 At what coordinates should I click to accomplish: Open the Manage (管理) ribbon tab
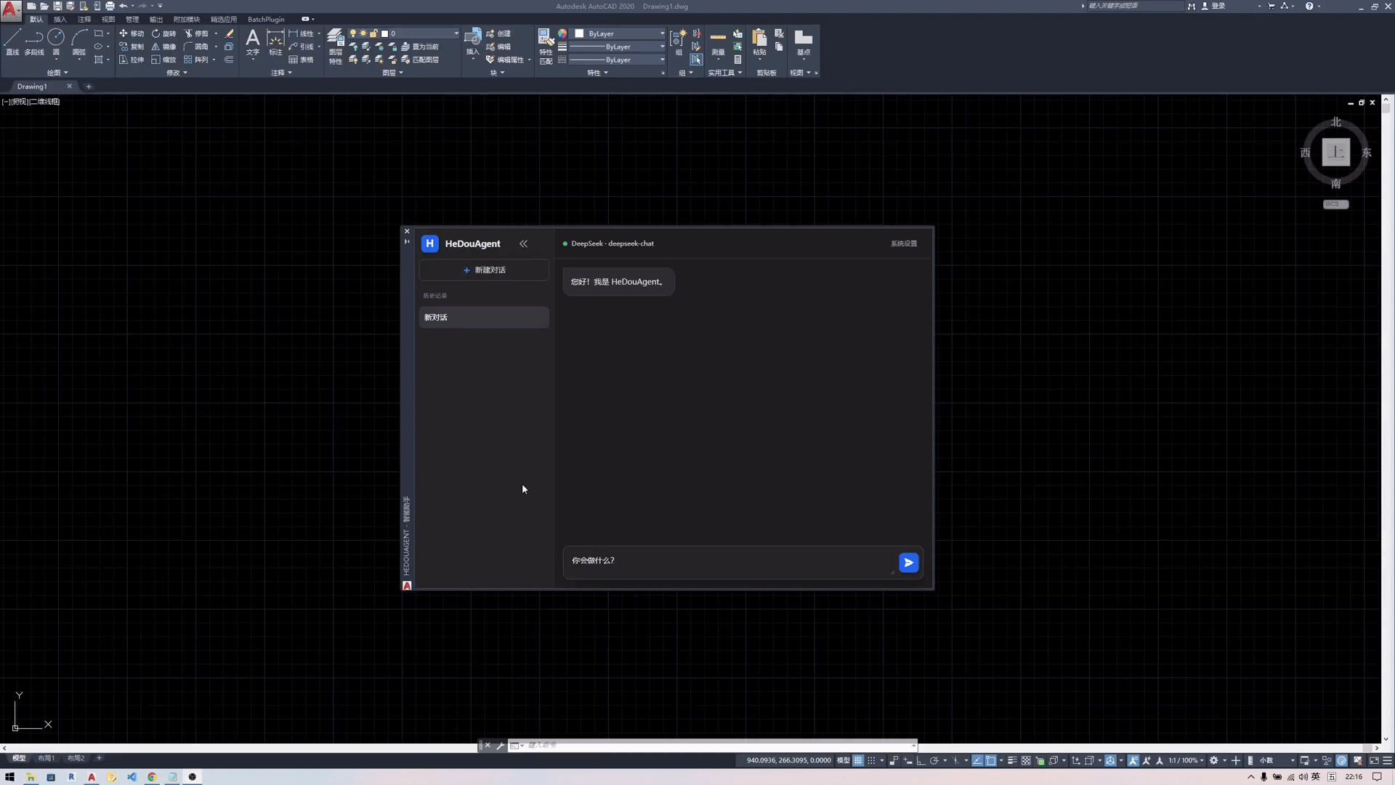[x=132, y=19]
